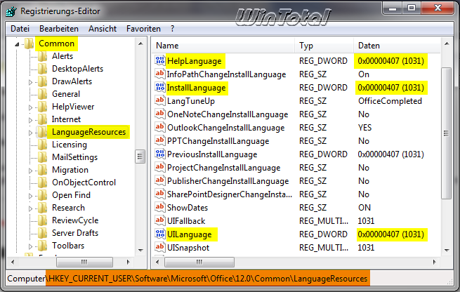The width and height of the screenshot is (460, 292).
Task: Select the OfficeCompleted data cell
Action: (x=390, y=101)
